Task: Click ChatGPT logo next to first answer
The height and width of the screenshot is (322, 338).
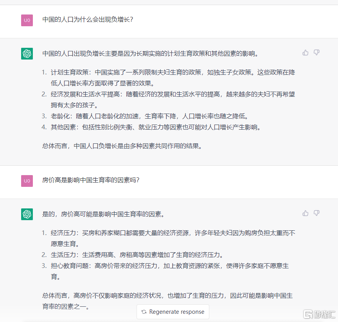Action: click(27, 54)
